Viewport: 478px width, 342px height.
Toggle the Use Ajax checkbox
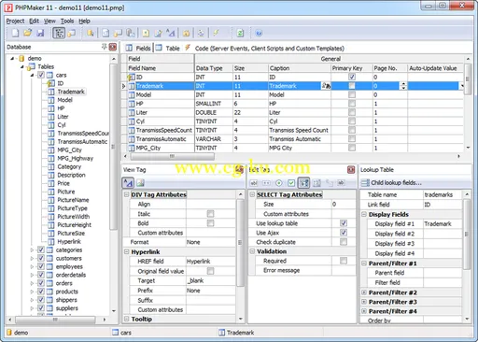(344, 233)
